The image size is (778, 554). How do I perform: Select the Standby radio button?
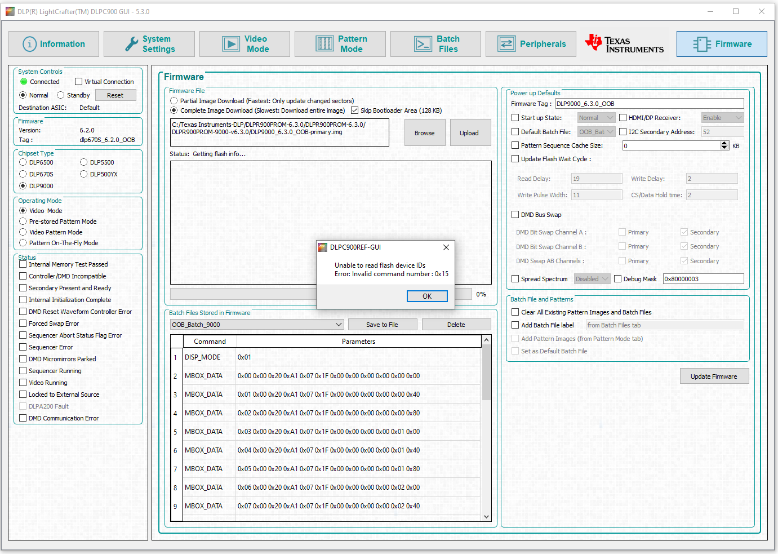pyautogui.click(x=61, y=95)
